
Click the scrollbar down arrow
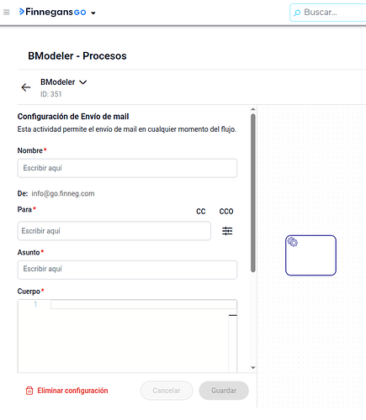click(x=253, y=368)
